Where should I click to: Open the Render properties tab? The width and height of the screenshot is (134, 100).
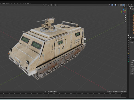click(128, 40)
